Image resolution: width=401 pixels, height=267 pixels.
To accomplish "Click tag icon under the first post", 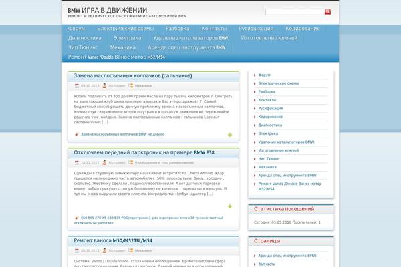I will (x=76, y=134).
